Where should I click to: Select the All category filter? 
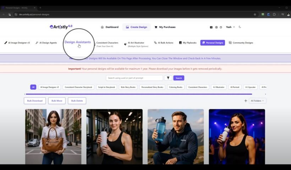(x=33, y=87)
